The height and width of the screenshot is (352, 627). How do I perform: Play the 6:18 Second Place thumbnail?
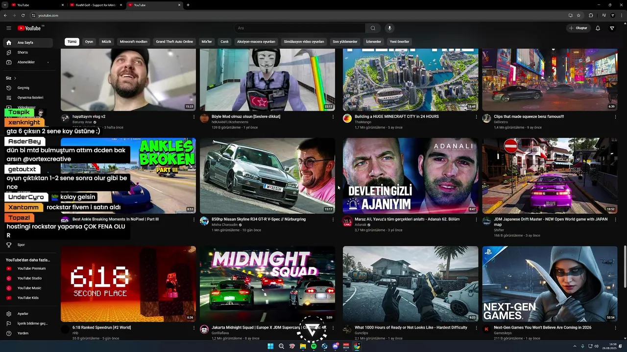tap(128, 284)
